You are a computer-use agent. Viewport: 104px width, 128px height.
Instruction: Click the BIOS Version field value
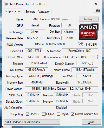[x=51, y=44]
